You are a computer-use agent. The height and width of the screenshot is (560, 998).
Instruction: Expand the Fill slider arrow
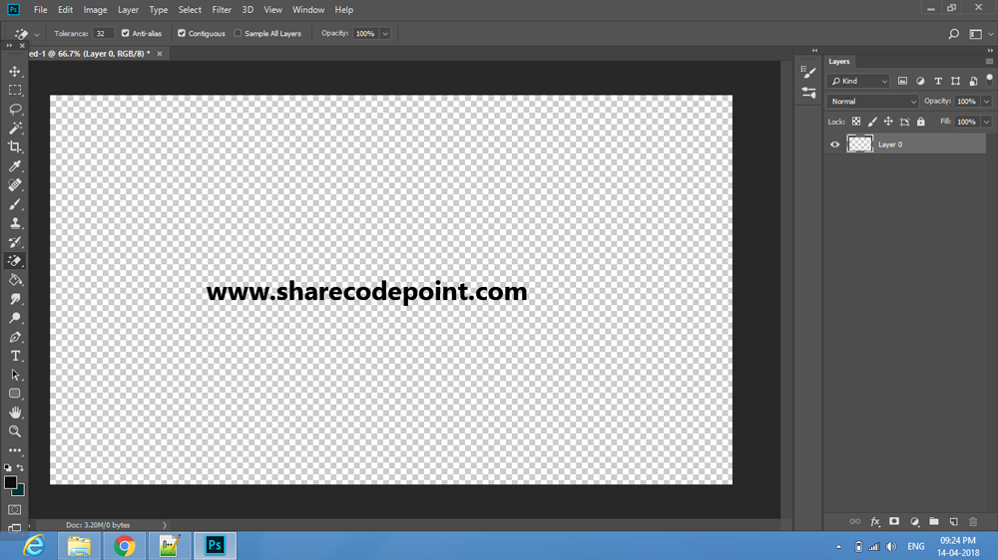pyautogui.click(x=987, y=122)
